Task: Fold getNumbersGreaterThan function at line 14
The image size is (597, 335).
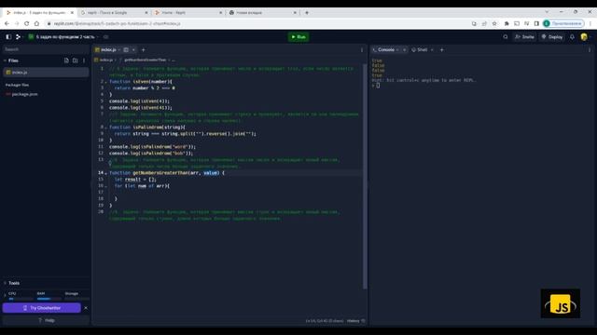Action: [105, 173]
